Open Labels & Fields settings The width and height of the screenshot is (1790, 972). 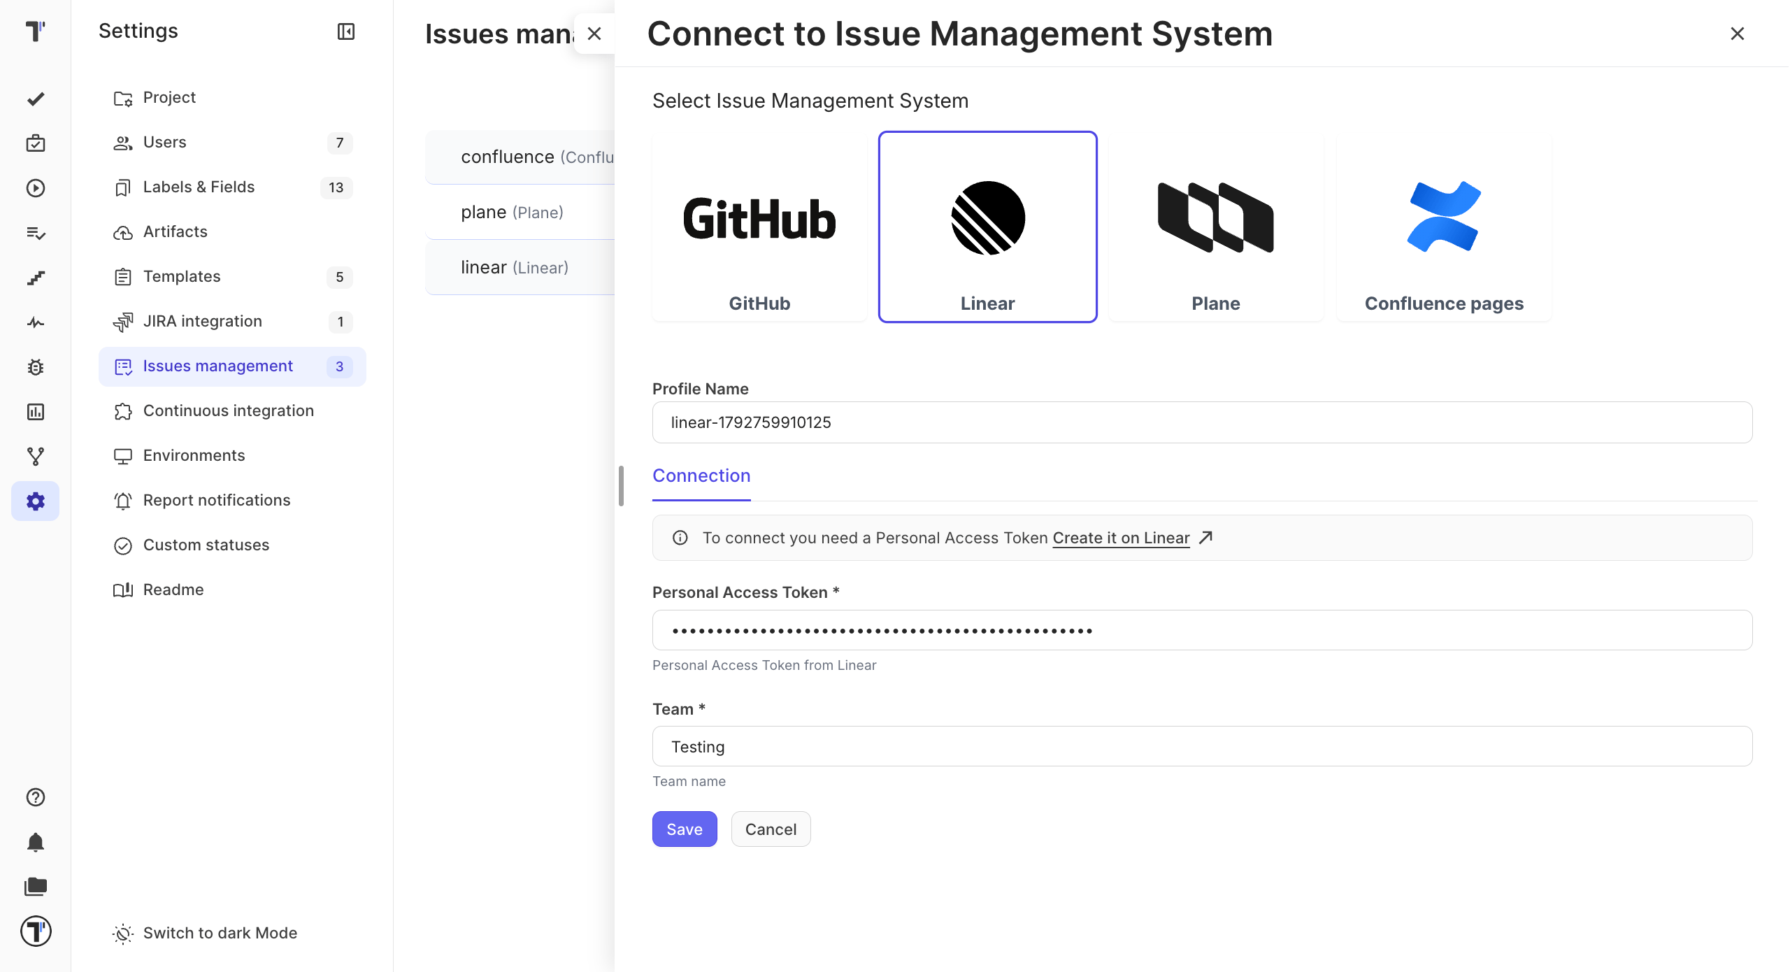pos(232,187)
